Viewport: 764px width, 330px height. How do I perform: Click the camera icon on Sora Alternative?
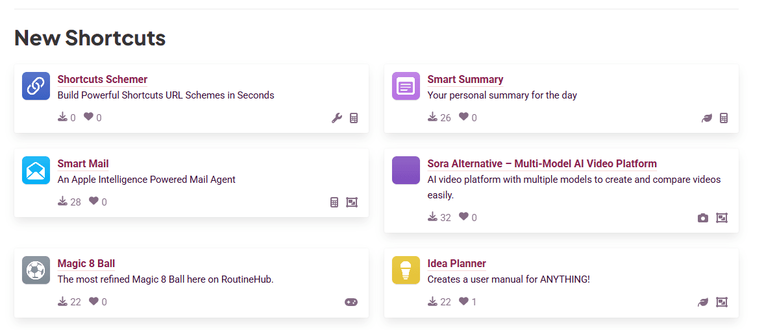coord(702,218)
